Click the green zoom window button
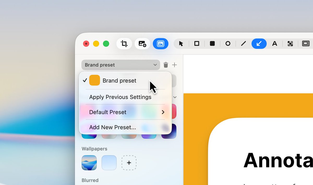The image size is (313, 185). click(x=106, y=44)
